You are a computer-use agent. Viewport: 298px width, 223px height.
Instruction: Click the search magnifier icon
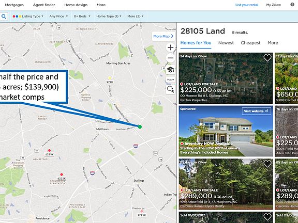tap(4, 17)
